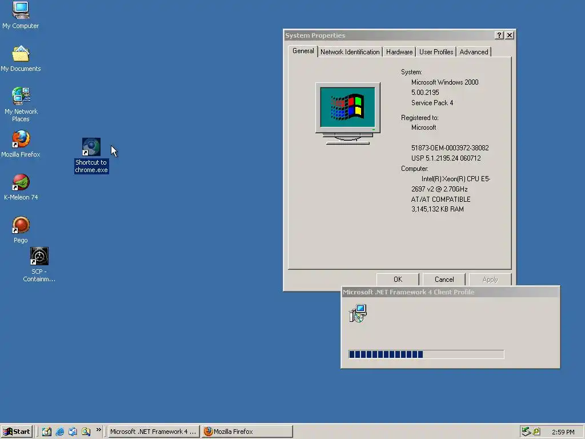Launch Internet Explorer from quick launch
The height and width of the screenshot is (439, 585).
[x=59, y=432]
